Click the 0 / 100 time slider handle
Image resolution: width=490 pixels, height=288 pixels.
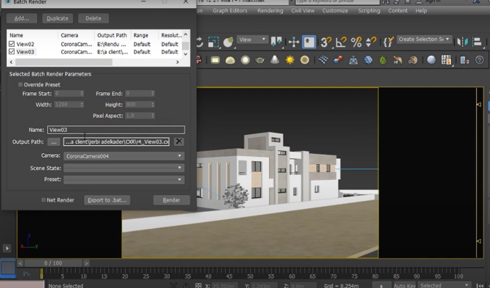tap(53, 263)
